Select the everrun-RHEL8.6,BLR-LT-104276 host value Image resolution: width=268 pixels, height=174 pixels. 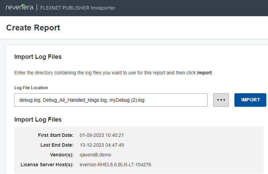coord(115,165)
